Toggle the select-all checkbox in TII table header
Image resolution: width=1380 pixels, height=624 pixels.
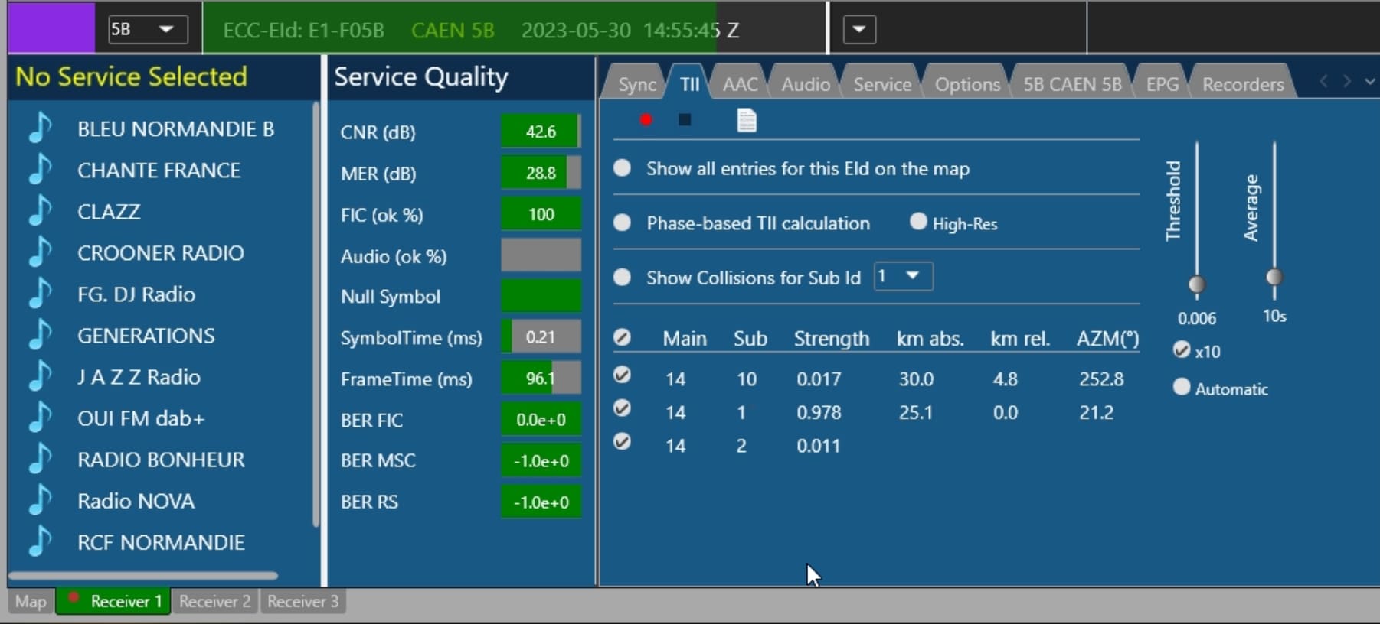(623, 337)
